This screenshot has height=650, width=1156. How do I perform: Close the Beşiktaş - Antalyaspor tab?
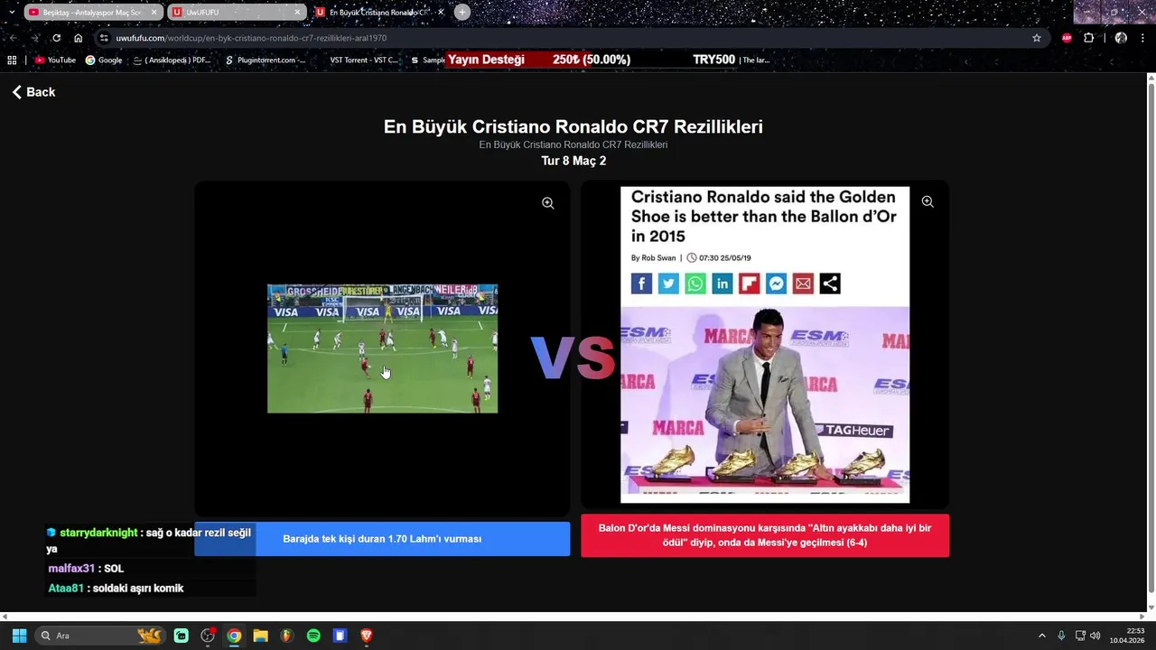click(154, 13)
